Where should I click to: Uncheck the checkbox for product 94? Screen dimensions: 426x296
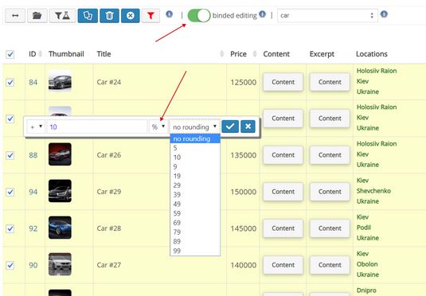10,192
